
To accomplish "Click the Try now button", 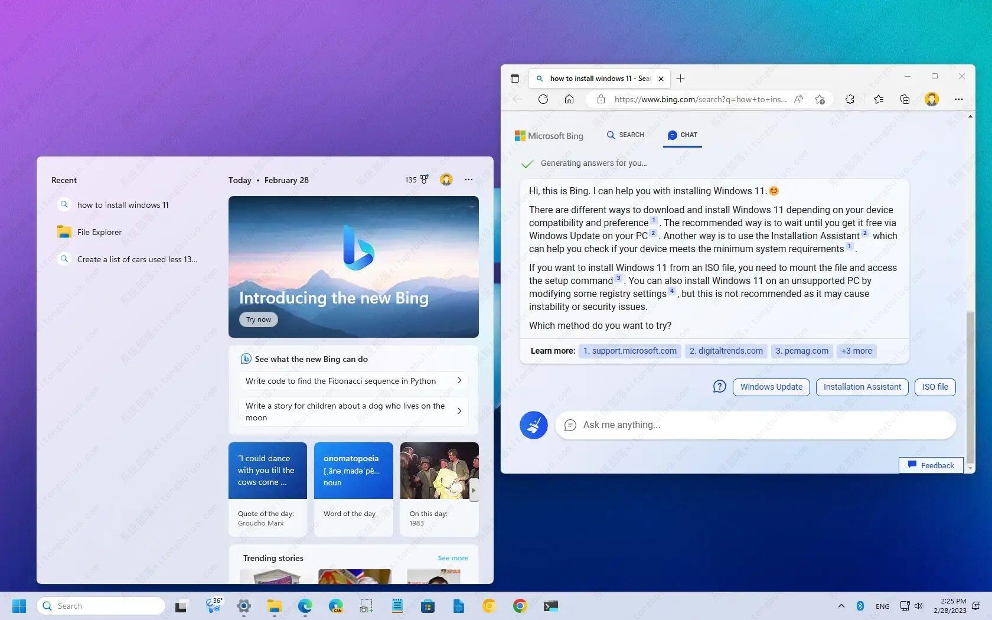I will click(x=258, y=319).
